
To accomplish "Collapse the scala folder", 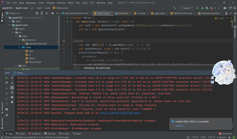I will tap(19, 47).
